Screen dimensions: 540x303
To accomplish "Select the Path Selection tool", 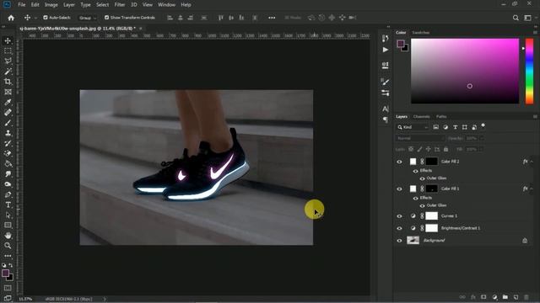I will pos(8,215).
